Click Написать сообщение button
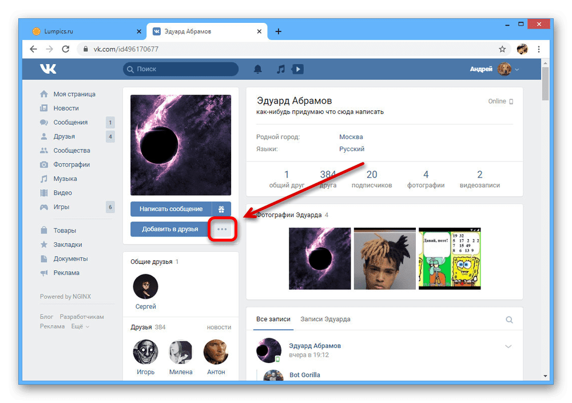This screenshot has width=572, height=403. pyautogui.click(x=171, y=209)
